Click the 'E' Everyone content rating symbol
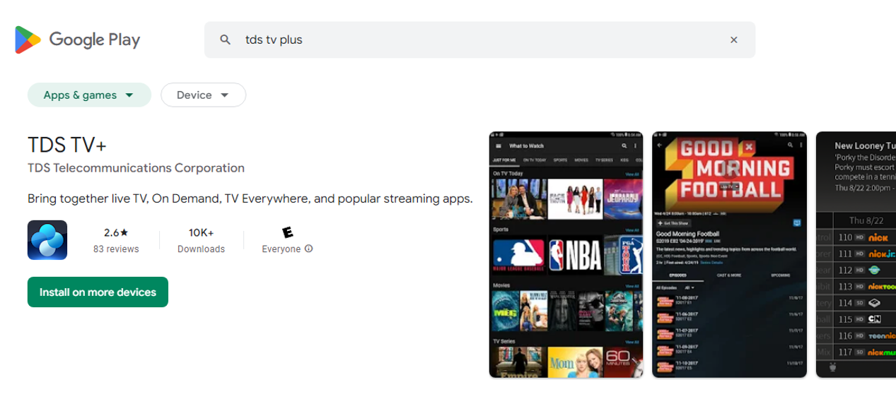The image size is (896, 411). [x=286, y=233]
